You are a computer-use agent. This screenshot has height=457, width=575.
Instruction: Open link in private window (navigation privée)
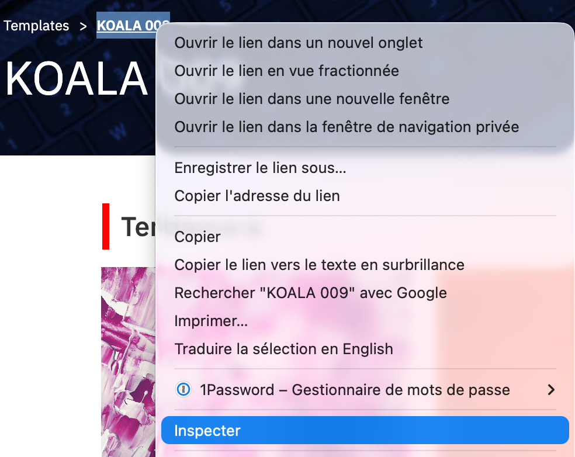347,127
